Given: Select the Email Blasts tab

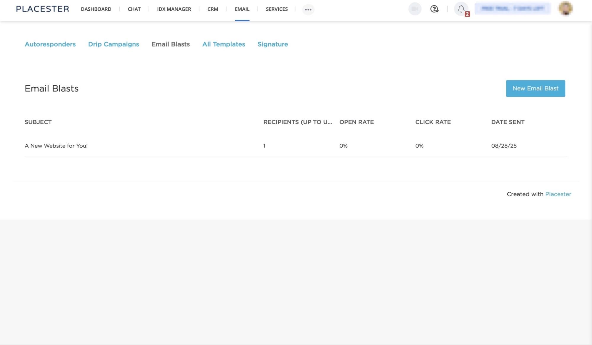Looking at the screenshot, I should pos(171,44).
